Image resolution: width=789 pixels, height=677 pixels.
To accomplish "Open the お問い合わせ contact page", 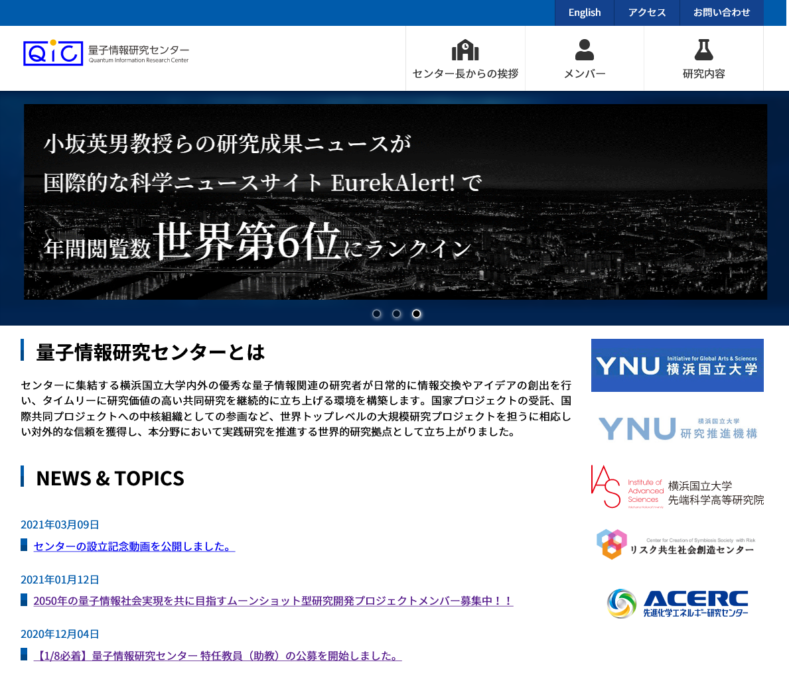I will pos(721,13).
